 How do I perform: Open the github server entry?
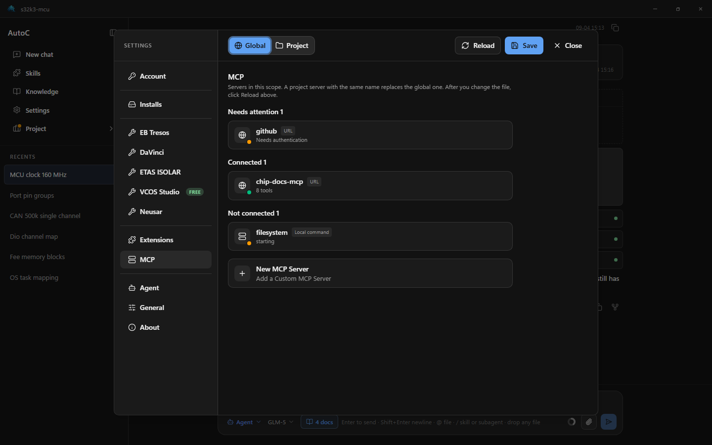tap(370, 135)
